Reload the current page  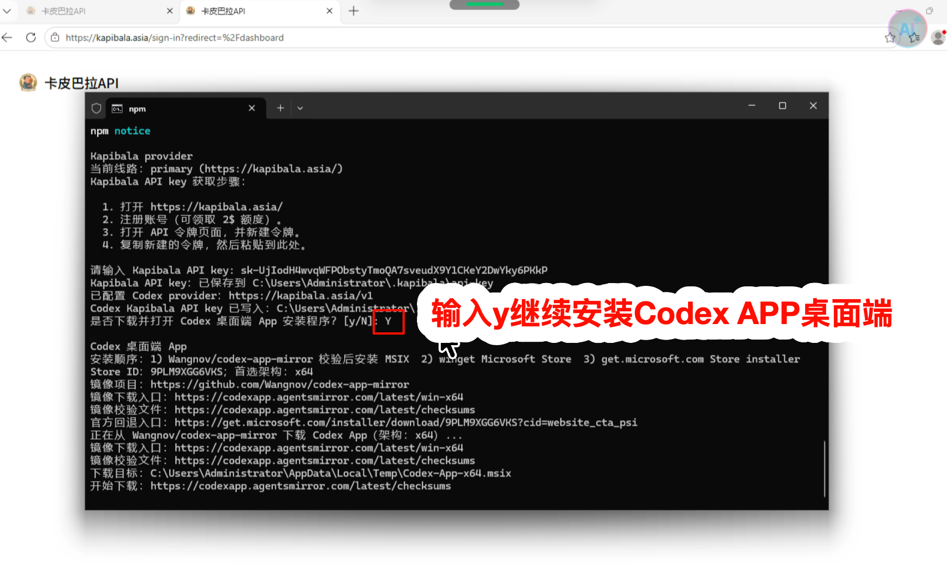(x=31, y=38)
